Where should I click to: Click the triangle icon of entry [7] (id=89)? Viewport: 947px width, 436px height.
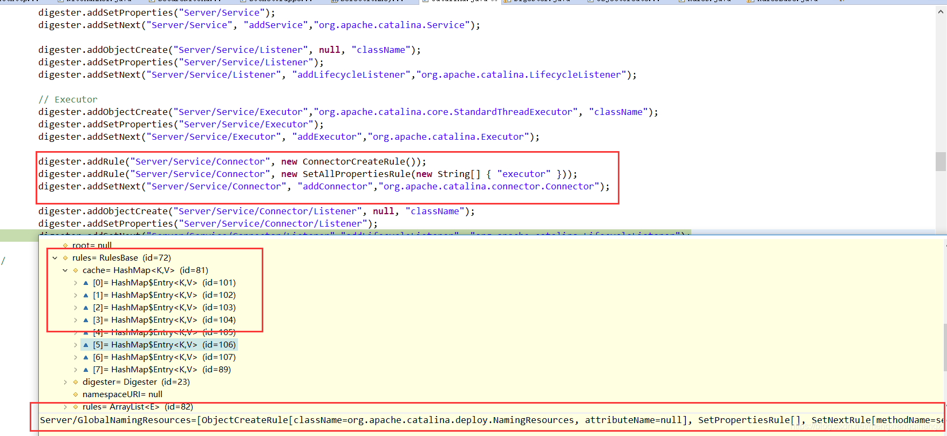[x=86, y=370]
